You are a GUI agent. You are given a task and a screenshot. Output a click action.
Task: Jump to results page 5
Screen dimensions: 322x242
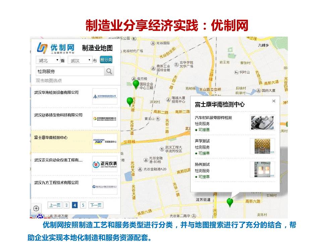(x=83, y=205)
